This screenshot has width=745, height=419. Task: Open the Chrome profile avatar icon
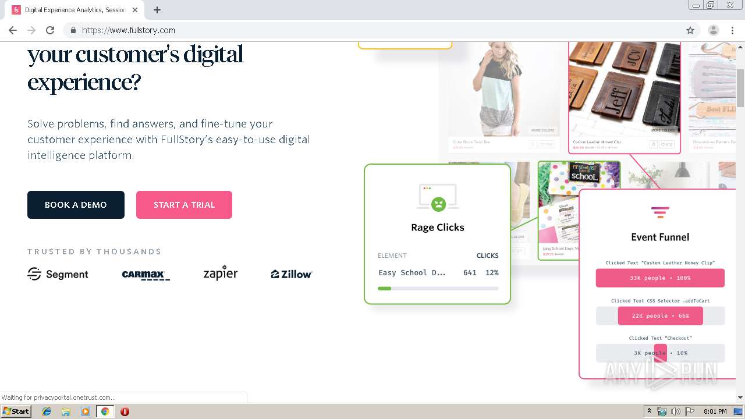tap(713, 30)
